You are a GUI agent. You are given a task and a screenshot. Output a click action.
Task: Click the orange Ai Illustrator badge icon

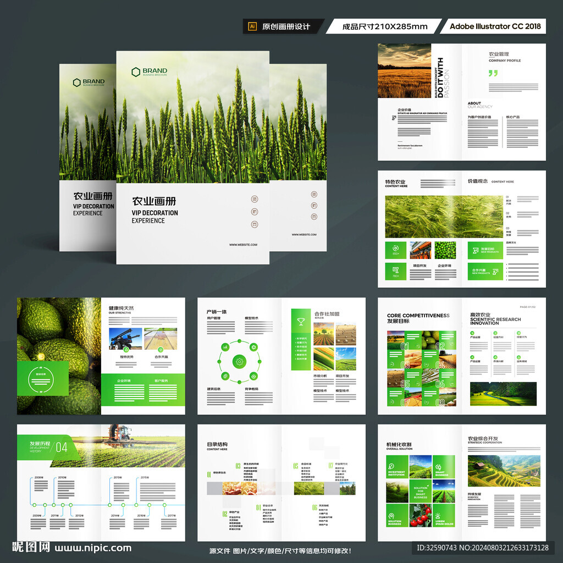[x=252, y=26]
